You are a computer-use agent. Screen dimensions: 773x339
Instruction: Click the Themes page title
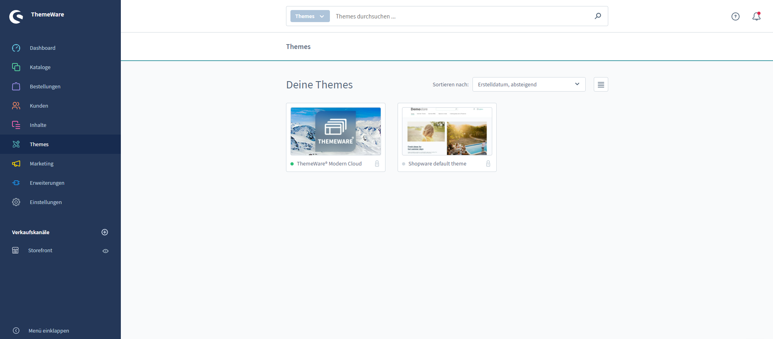click(298, 47)
